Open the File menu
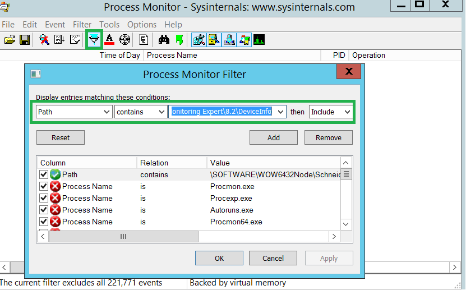This screenshot has height=290, width=466. click(x=8, y=25)
